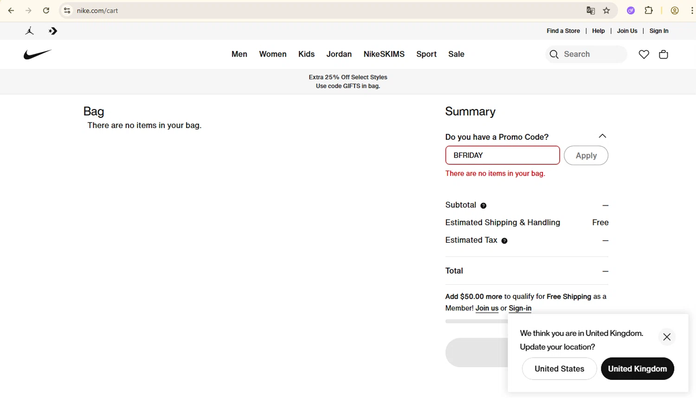Click the Extra 25% Off promo banner
This screenshot has height=398, width=696.
click(348, 82)
